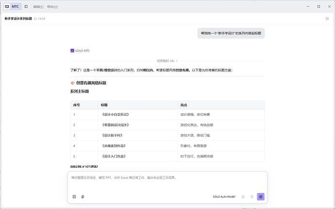Viewport: 335px width, 209px height.
Task: Open the 帮助(H) menu
Action: click(x=52, y=7)
